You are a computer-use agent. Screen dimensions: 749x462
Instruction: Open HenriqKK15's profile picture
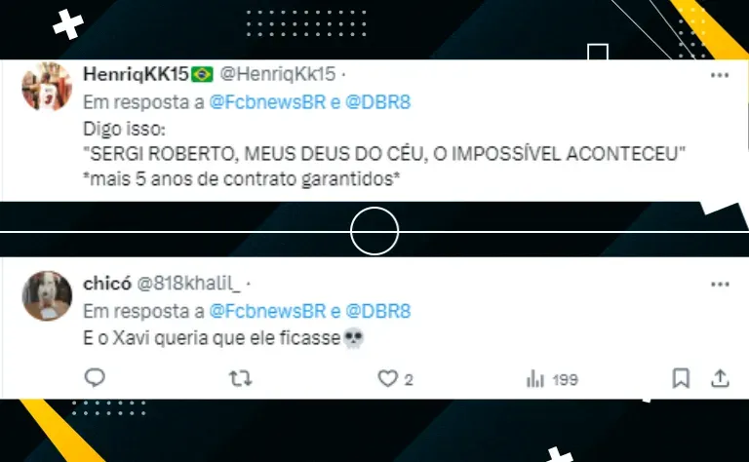click(47, 87)
